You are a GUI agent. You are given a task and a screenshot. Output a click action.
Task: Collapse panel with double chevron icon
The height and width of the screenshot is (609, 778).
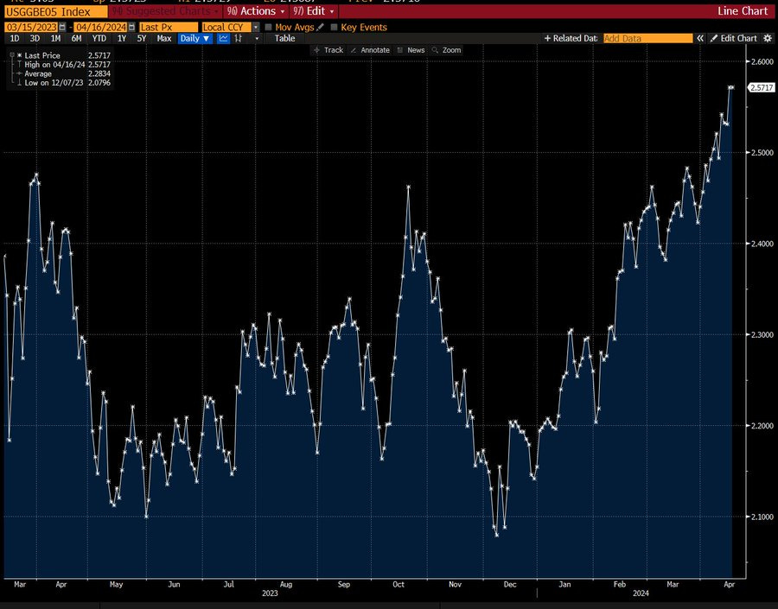pos(700,38)
